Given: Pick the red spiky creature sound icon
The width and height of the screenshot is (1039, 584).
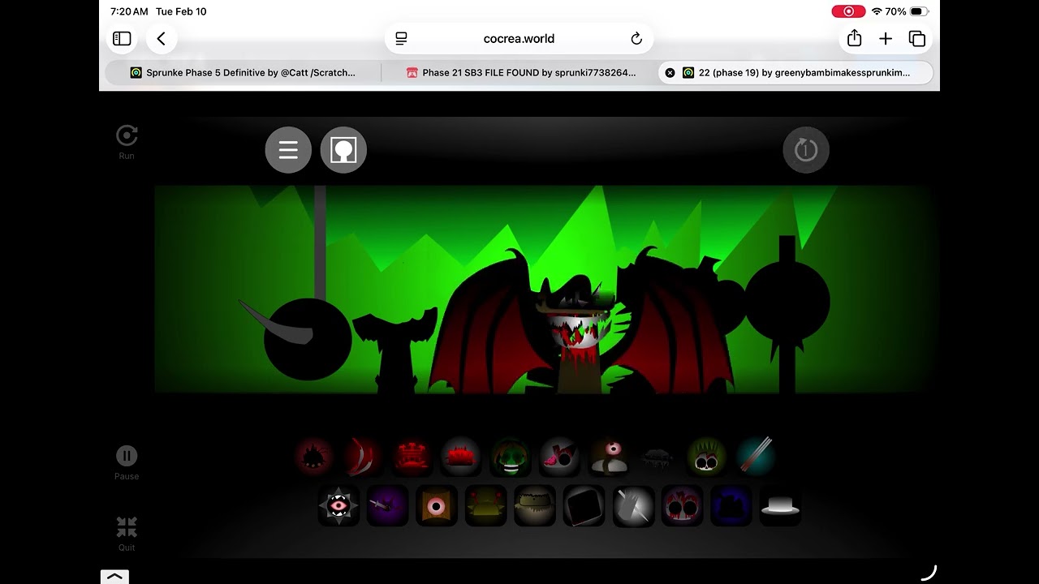Looking at the screenshot, I should (314, 457).
